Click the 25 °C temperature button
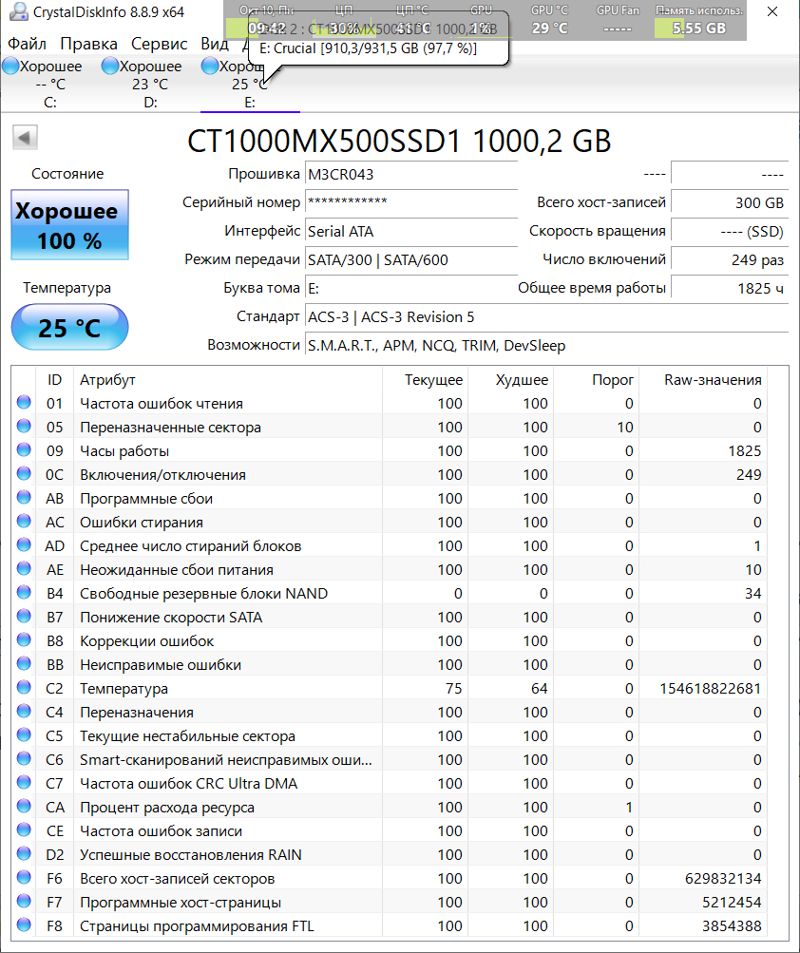This screenshot has height=953, width=800. click(x=69, y=329)
